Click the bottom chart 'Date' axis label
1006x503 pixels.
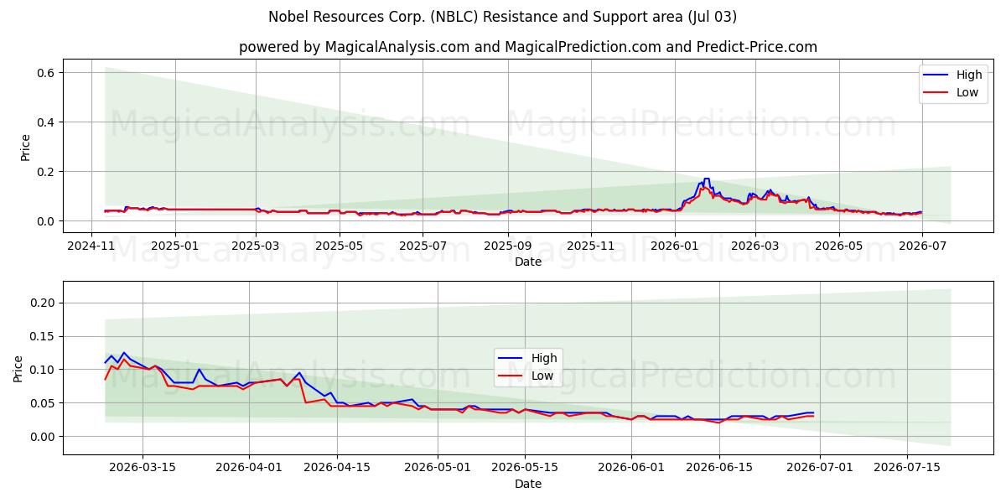pyautogui.click(x=528, y=484)
